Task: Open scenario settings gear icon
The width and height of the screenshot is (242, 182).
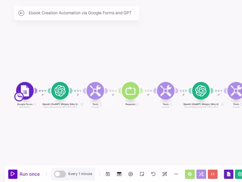Action: coord(131,174)
